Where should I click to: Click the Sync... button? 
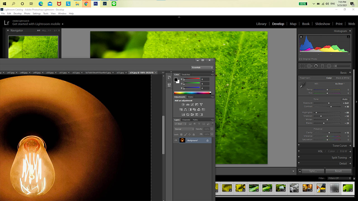[313, 171]
